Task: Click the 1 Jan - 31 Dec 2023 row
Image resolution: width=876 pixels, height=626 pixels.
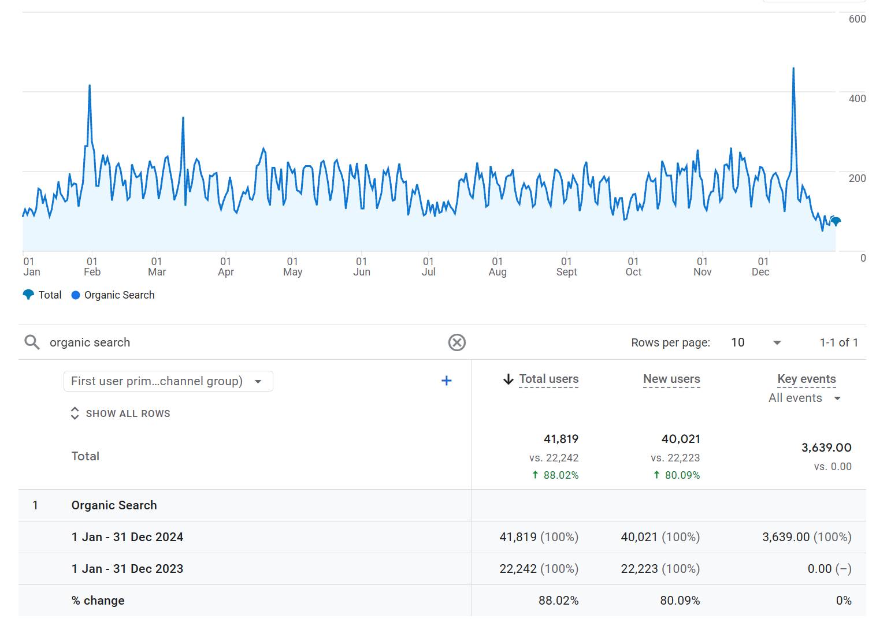Action: tap(127, 569)
